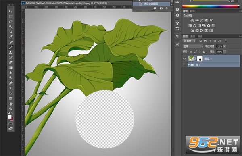The height and width of the screenshot is (156, 242).
Task: Select the Healing Brush tool
Action: (x=10, y=42)
